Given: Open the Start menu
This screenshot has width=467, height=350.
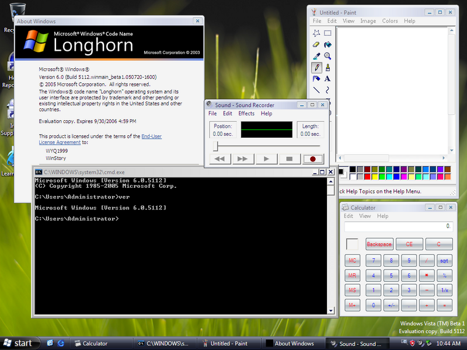Looking at the screenshot, I should tap(18, 343).
